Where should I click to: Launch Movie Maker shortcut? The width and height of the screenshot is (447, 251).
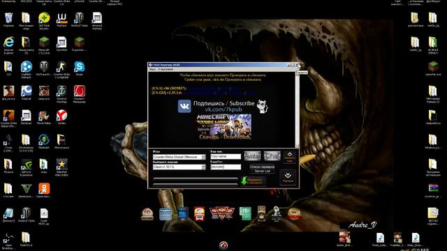pos(44,117)
